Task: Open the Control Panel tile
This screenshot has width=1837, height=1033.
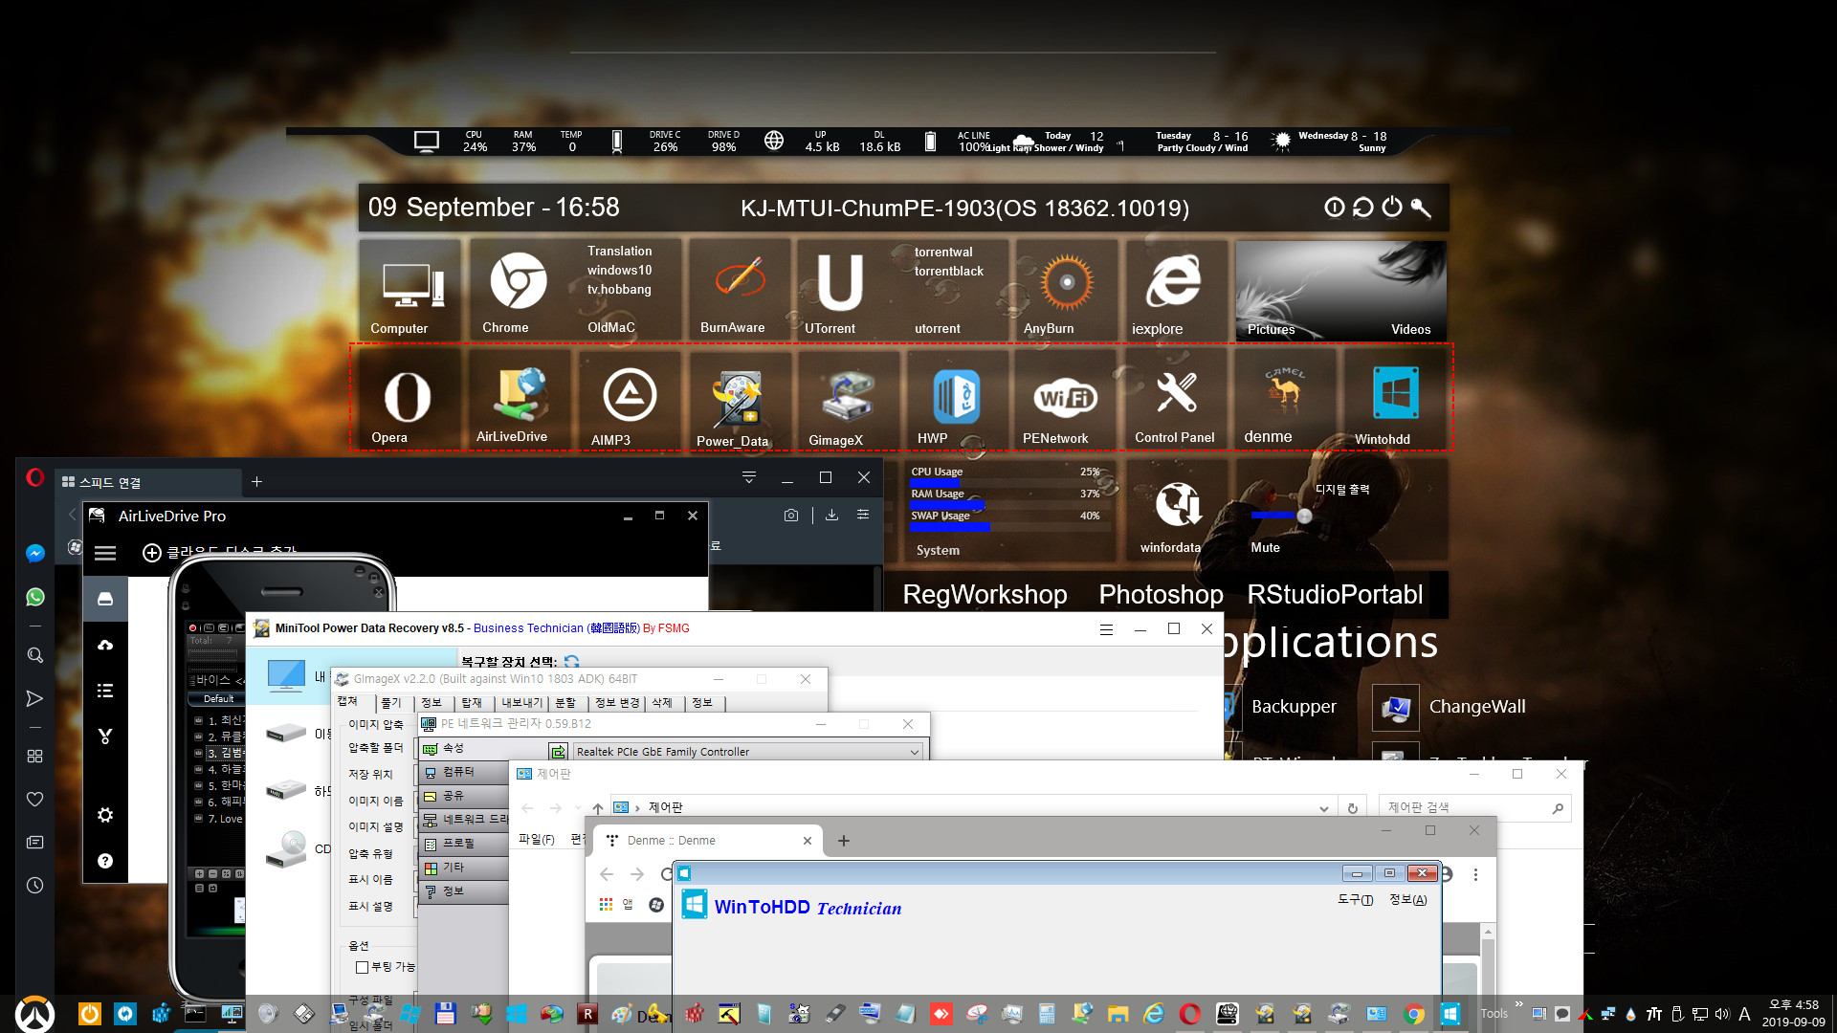Action: (1176, 399)
